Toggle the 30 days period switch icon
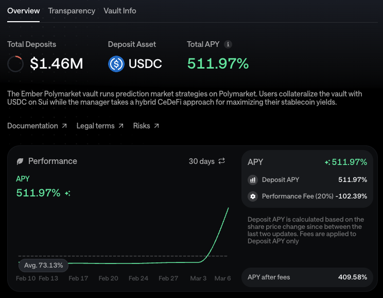 [221, 161]
